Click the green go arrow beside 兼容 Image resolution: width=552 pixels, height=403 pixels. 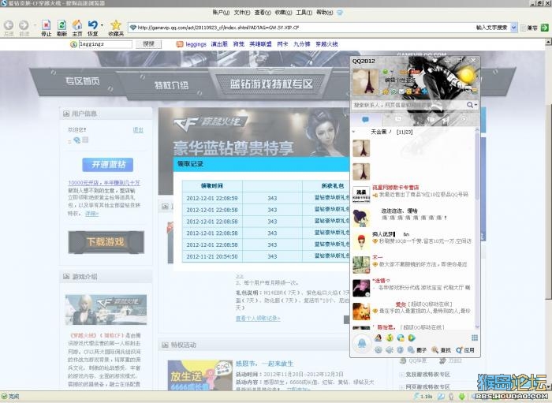(x=545, y=28)
